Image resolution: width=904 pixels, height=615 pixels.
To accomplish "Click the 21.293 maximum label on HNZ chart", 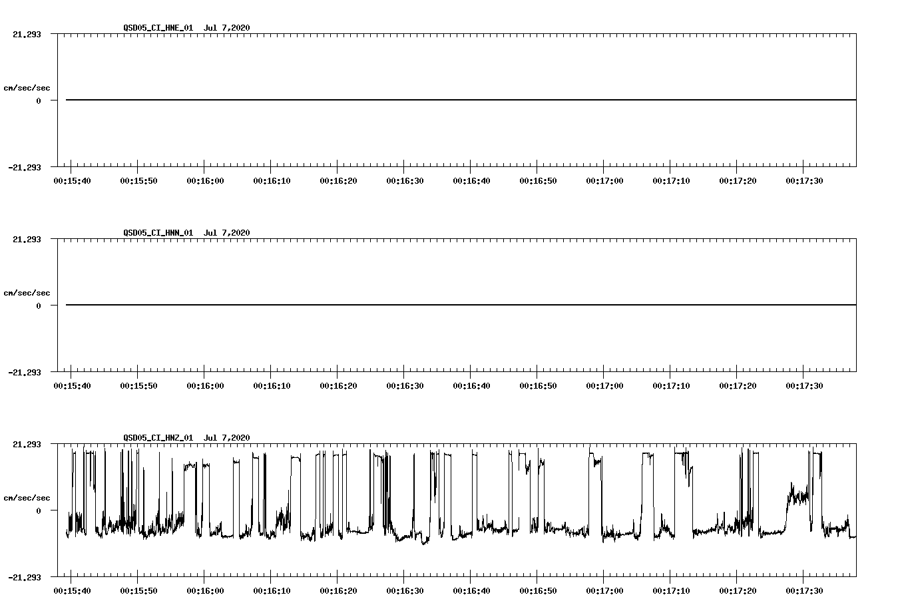I will coord(27,444).
